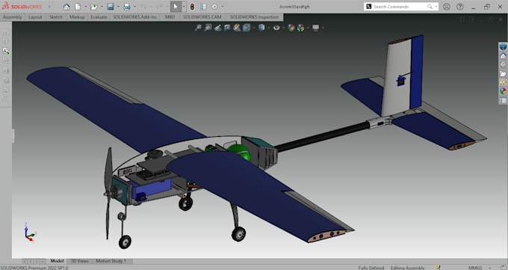Screen dimensions: 508x270
Task: Open the dropdown arrow next to Select tool
Action: 184,7
